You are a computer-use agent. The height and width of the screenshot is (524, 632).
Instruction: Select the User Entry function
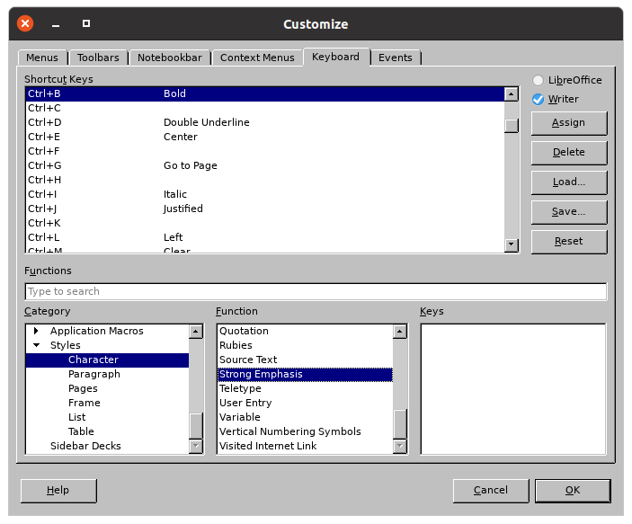[305, 403]
